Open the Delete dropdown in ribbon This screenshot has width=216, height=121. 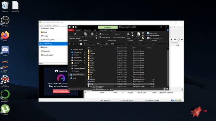coord(121,34)
